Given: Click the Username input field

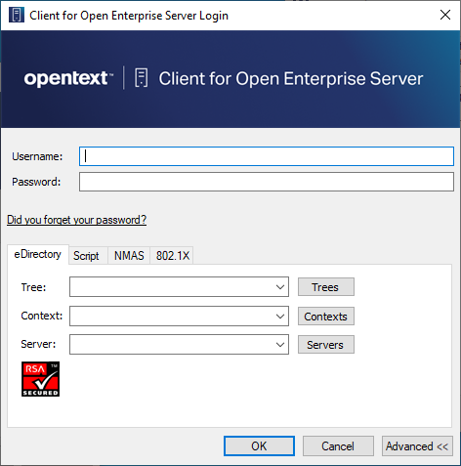Looking at the screenshot, I should point(267,156).
